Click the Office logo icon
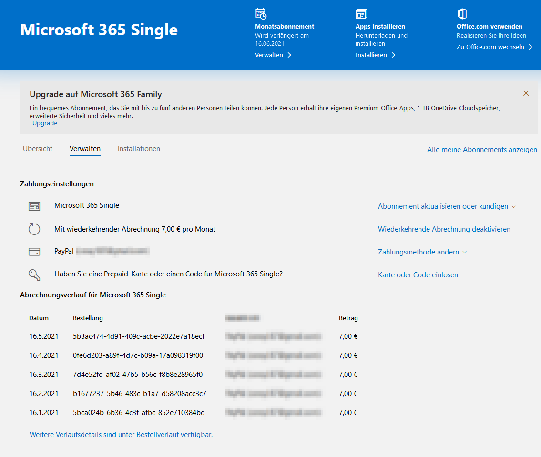541x457 pixels. coord(461,13)
